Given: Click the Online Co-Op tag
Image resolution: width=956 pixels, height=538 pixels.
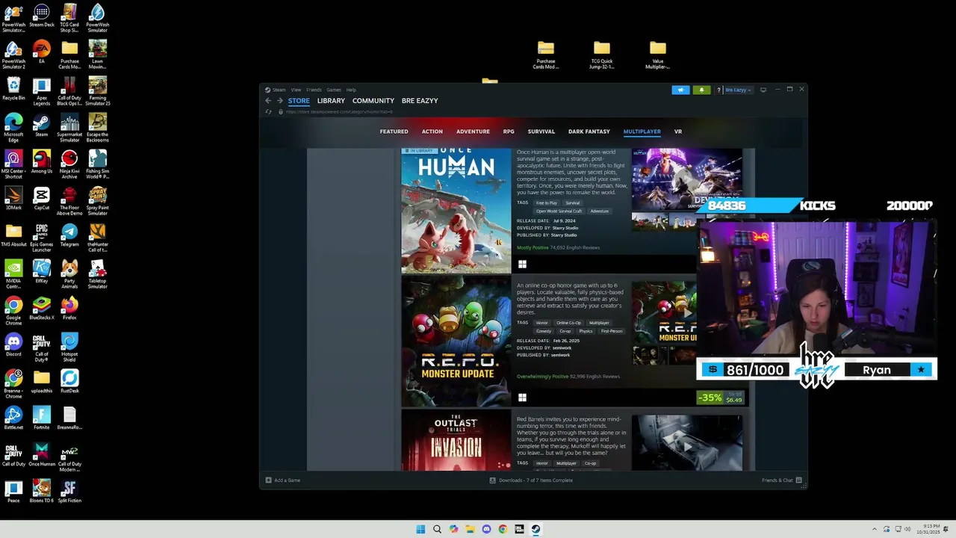Looking at the screenshot, I should tap(568, 323).
